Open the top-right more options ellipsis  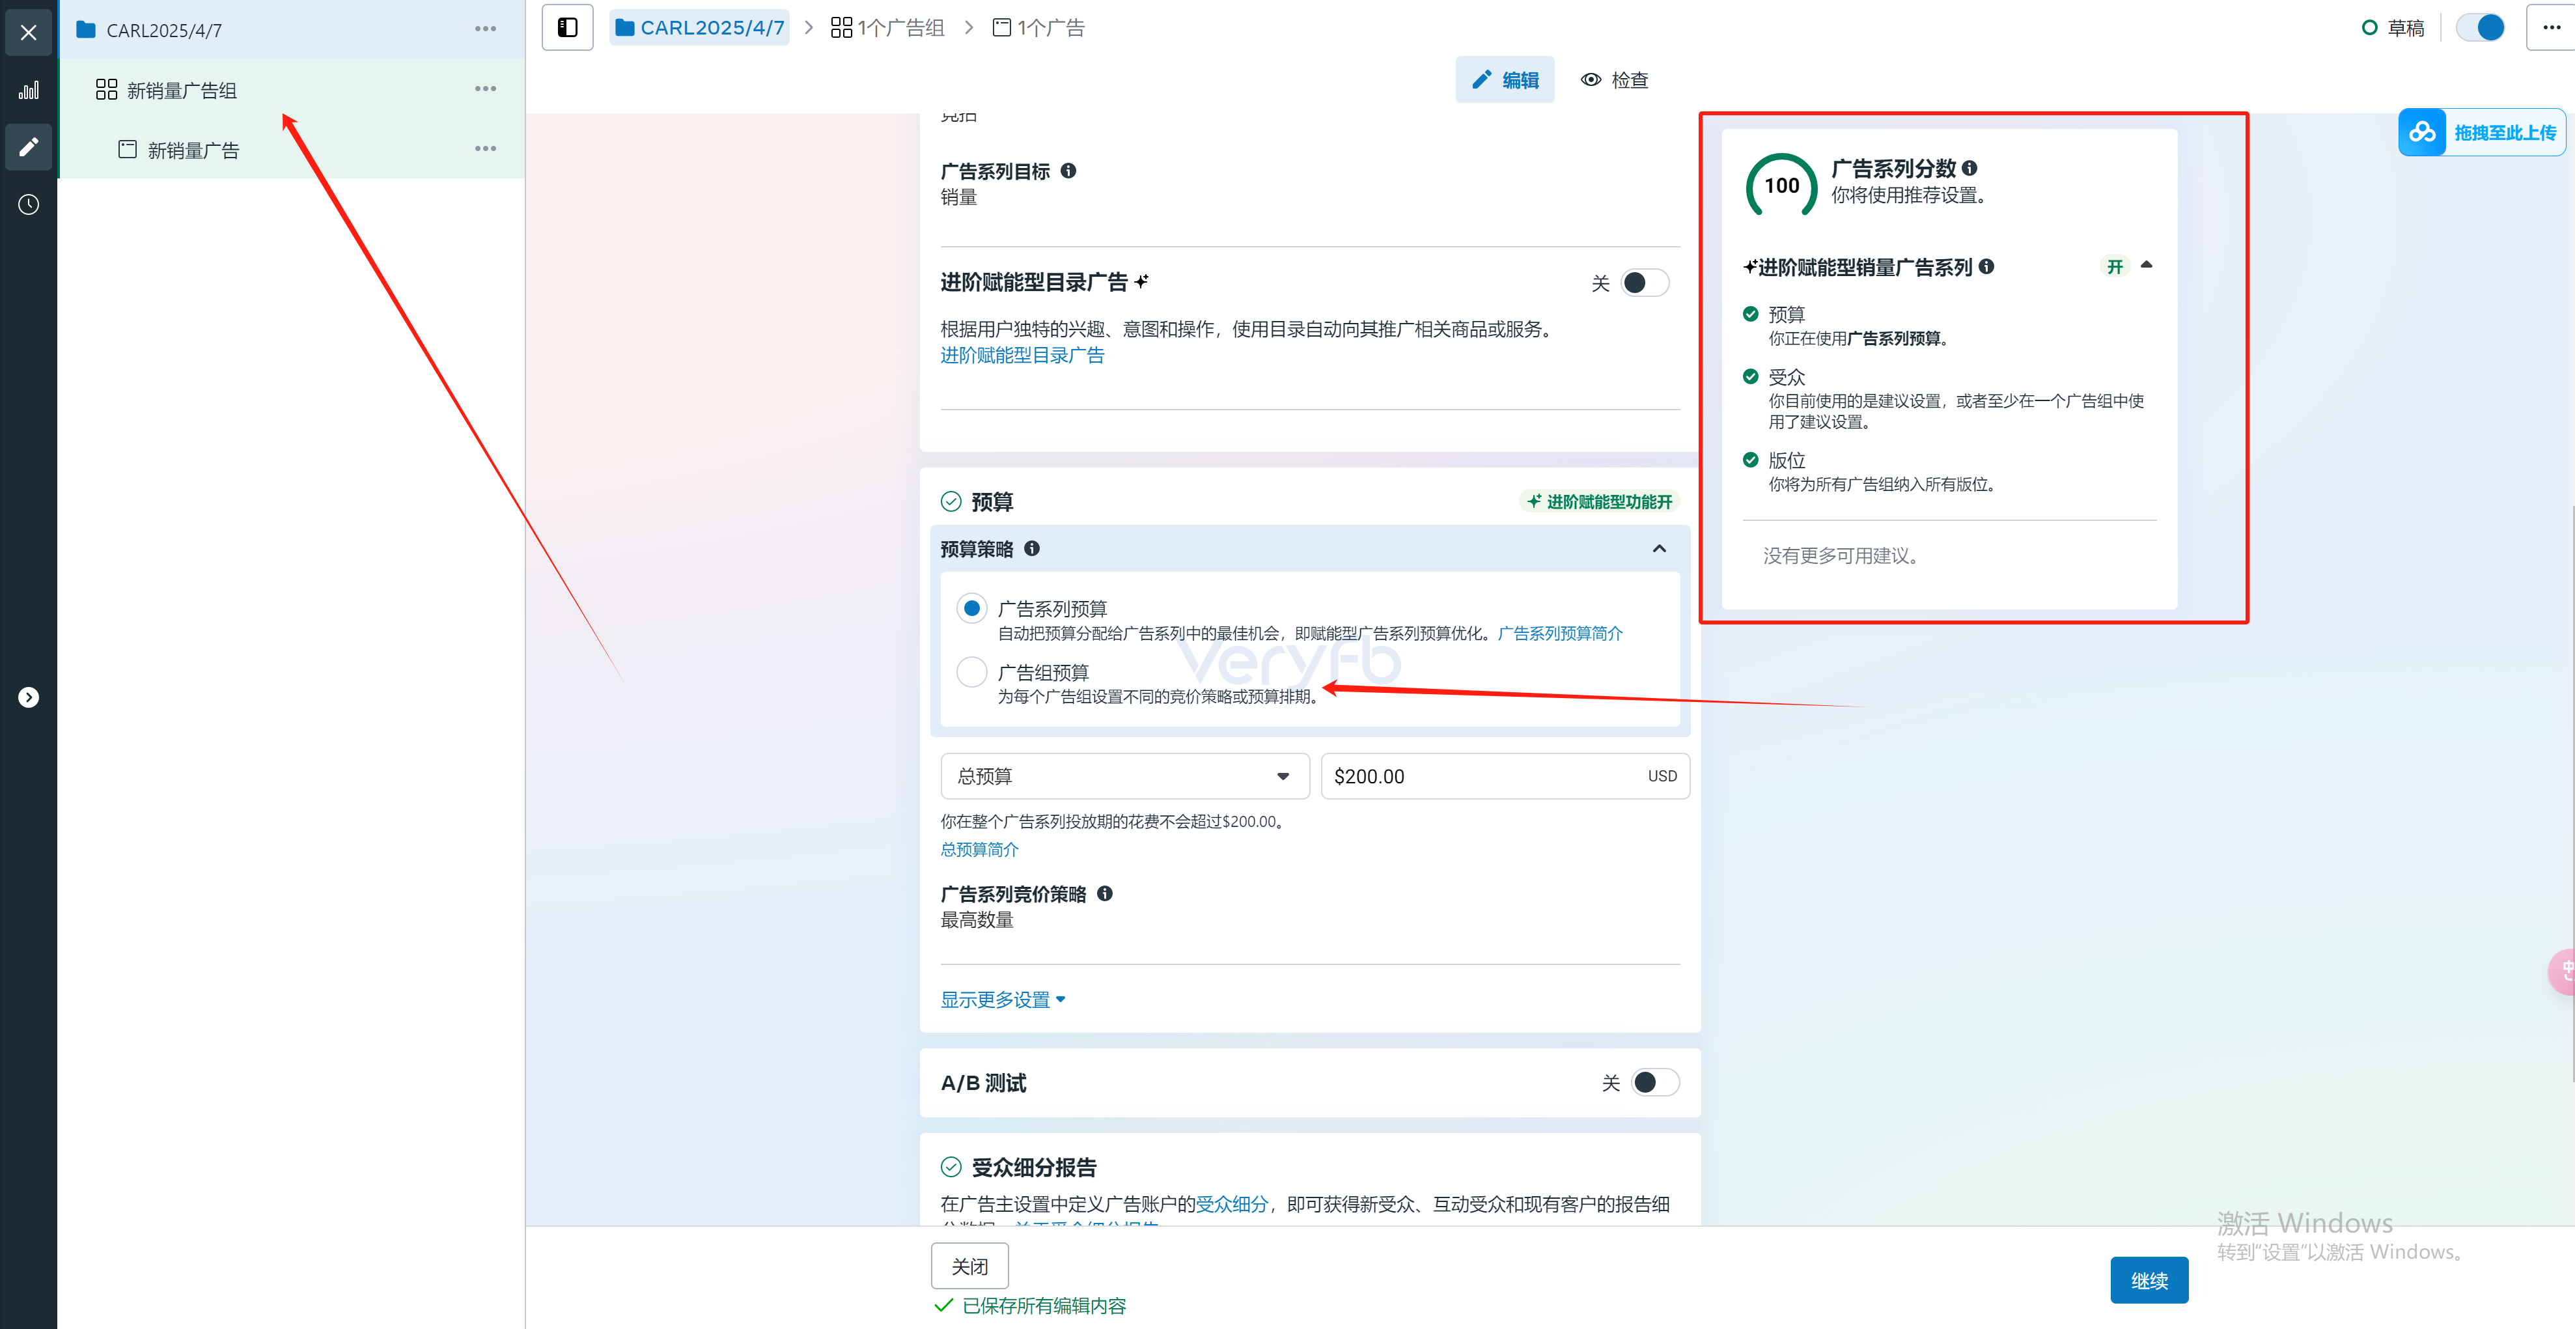[x=2551, y=27]
